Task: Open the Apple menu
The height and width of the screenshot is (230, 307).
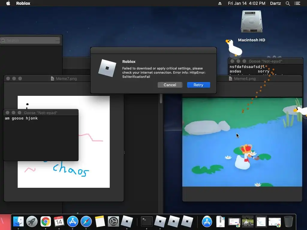Action: [x=8, y=3]
